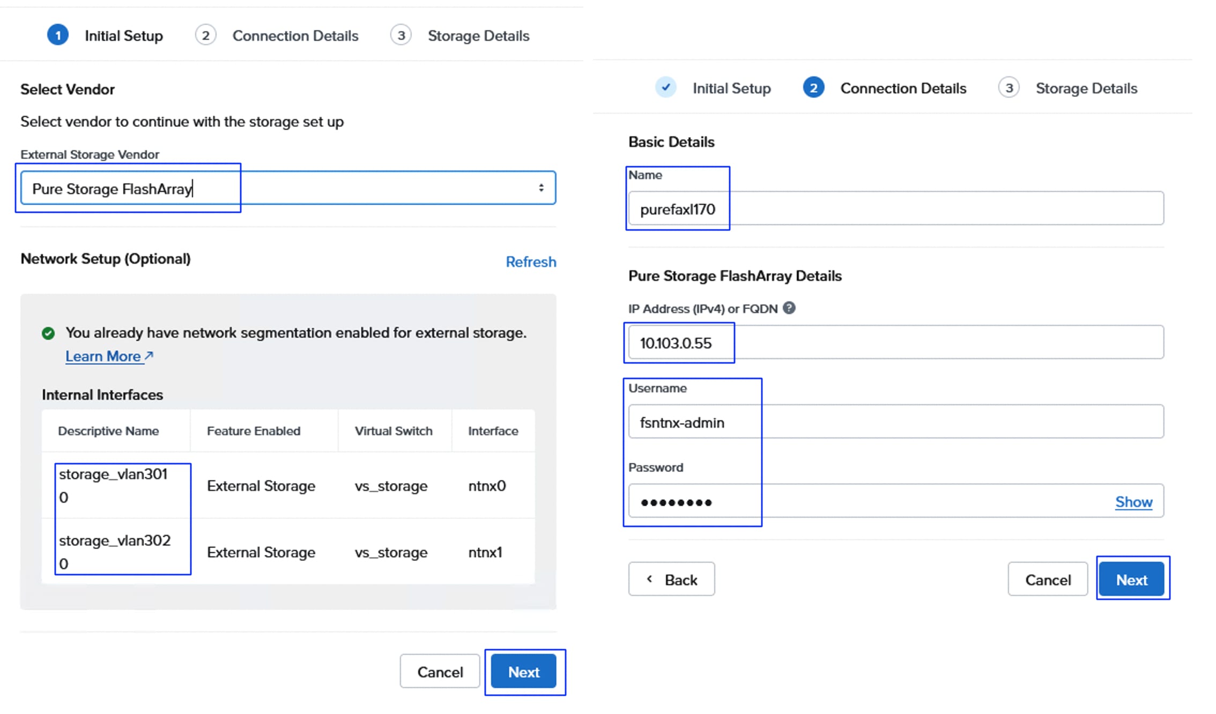Click the step 3 circle in left wizard

(x=401, y=35)
